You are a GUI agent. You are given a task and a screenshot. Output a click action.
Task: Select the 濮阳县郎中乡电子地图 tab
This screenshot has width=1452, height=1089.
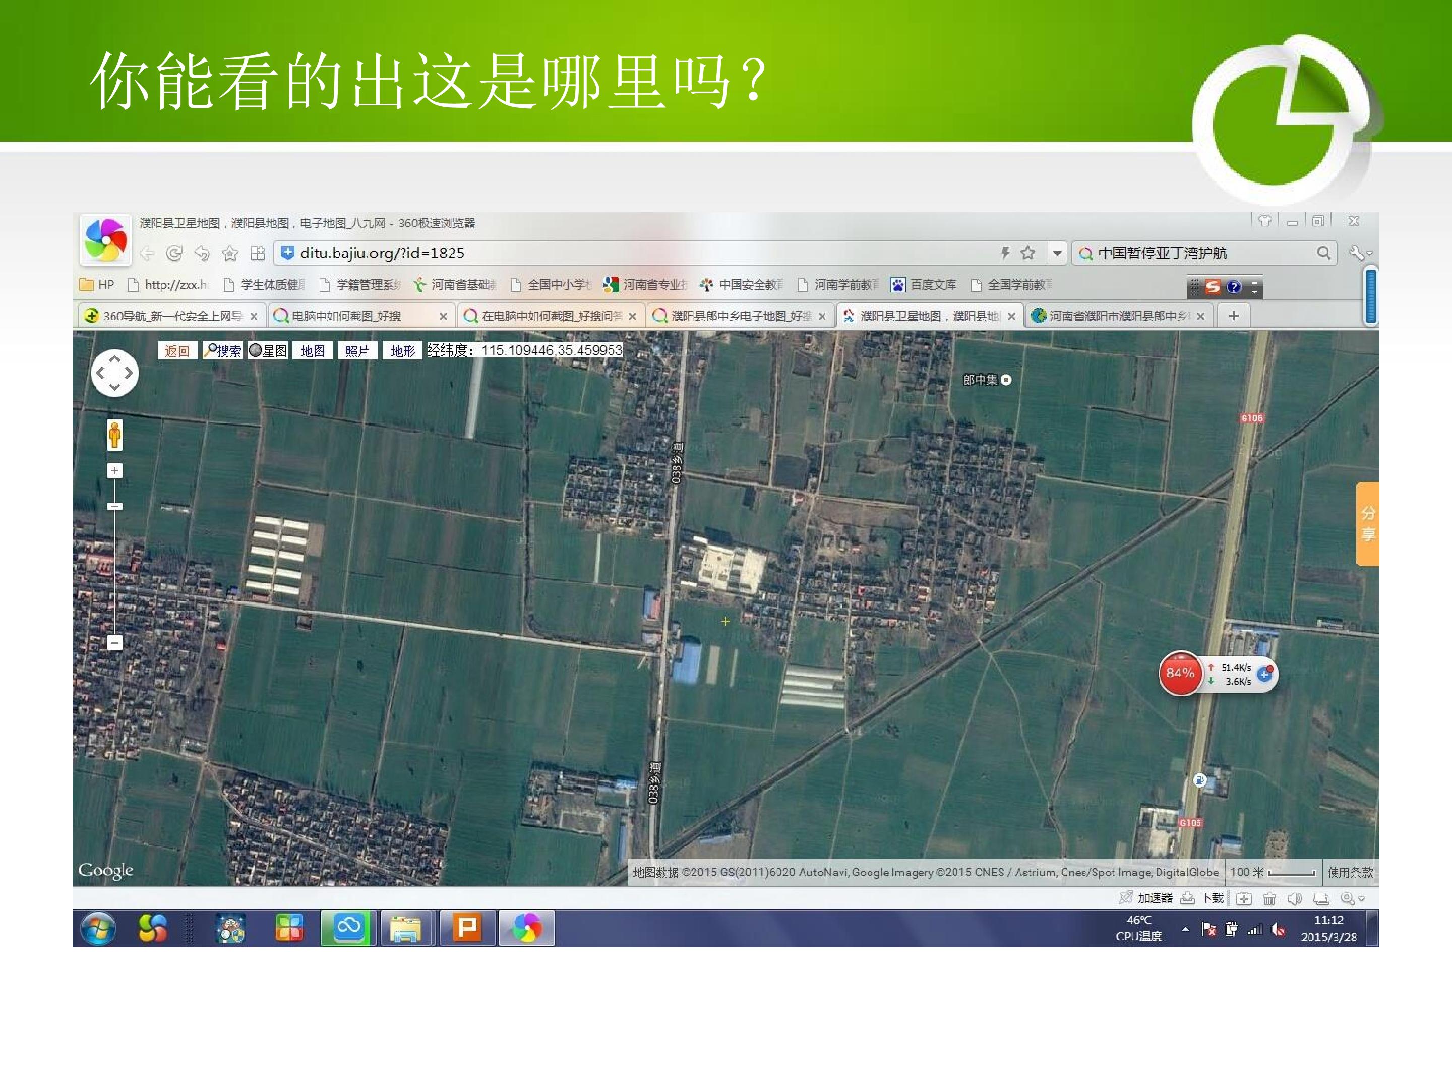pos(741,316)
